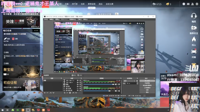Image resolution: width=200 pixels, height=112 pixels.
Task: Remove selected scene with minus icon
Action: click(47, 93)
